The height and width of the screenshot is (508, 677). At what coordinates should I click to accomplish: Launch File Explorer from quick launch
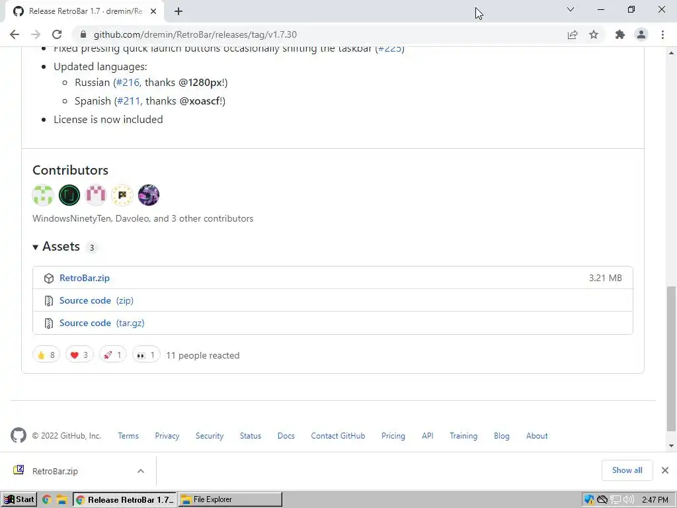point(61,500)
